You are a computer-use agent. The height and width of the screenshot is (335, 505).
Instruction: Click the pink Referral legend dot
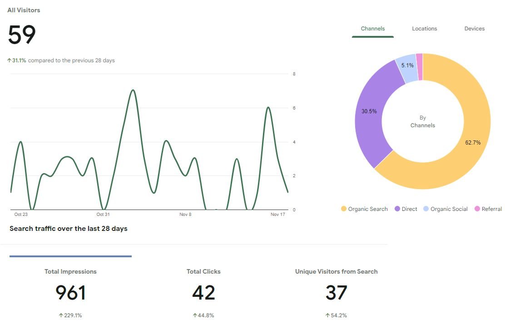click(x=477, y=209)
